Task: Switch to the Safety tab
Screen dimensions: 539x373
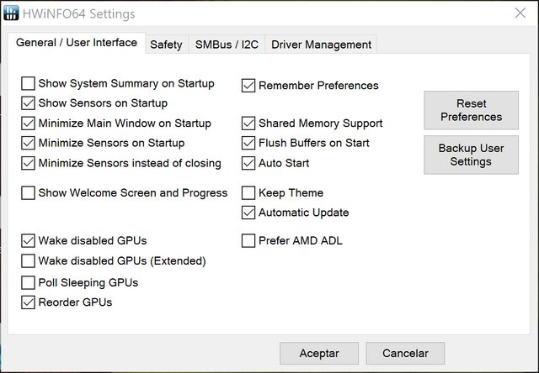Action: [167, 45]
